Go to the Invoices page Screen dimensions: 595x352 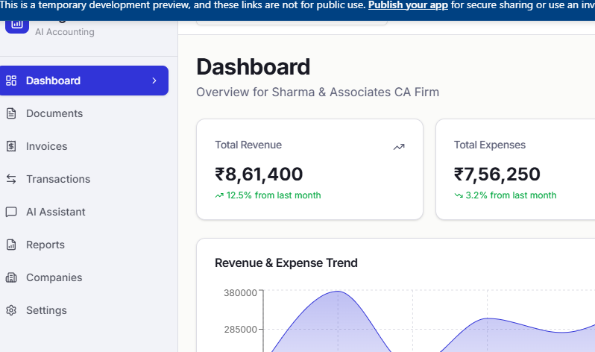84,146
